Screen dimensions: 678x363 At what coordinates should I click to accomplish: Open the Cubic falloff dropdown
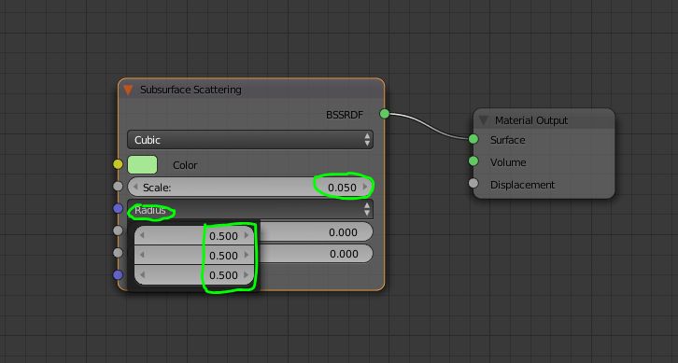click(250, 140)
